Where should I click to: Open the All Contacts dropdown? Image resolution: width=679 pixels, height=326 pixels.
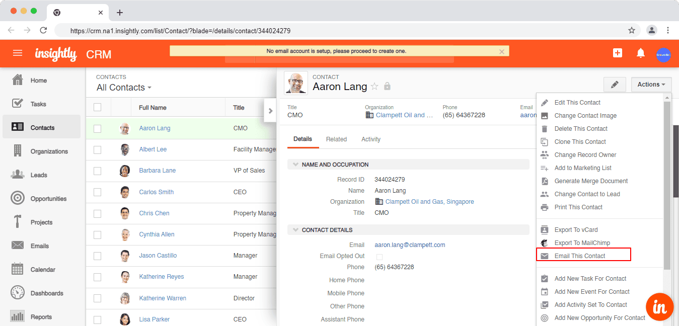click(123, 87)
